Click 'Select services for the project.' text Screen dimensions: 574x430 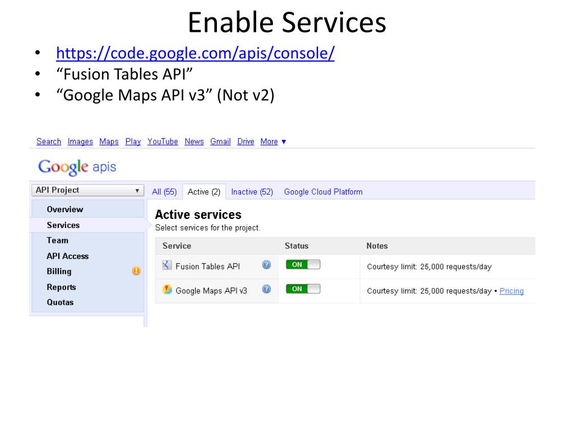(x=207, y=228)
